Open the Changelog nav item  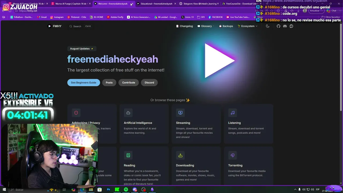coord(184,26)
